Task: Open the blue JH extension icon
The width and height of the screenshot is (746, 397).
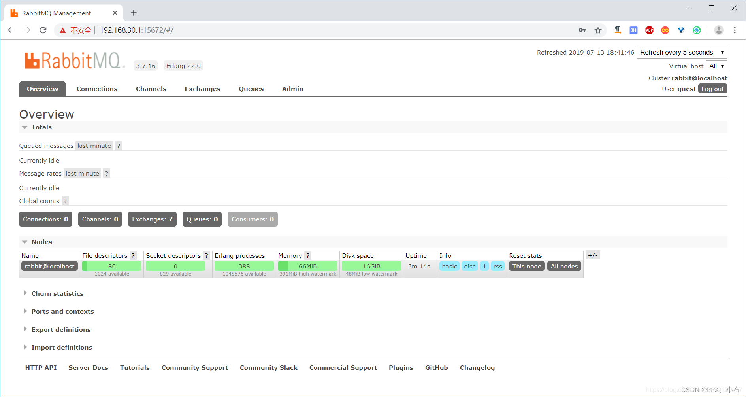Action: 633,30
